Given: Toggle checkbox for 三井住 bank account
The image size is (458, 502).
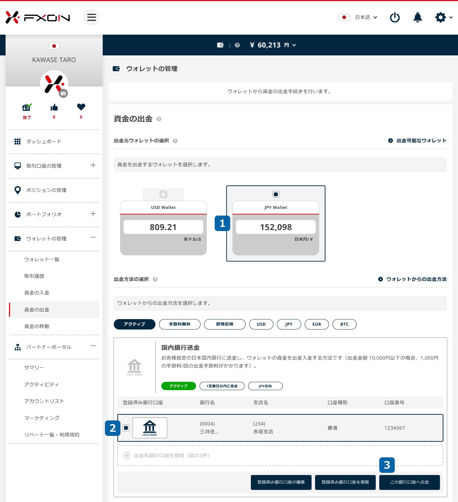Looking at the screenshot, I should pos(126,428).
